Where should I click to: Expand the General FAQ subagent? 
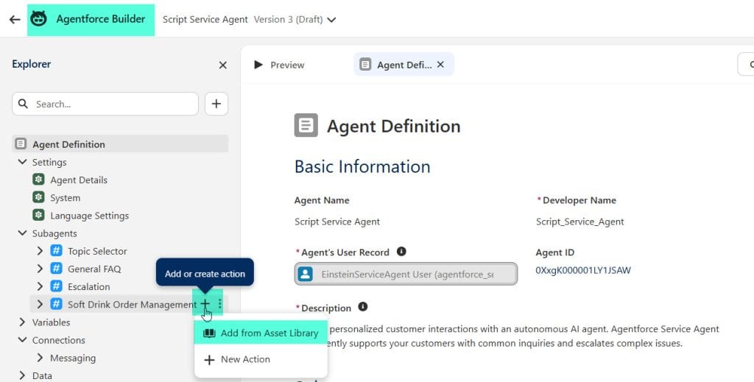(x=40, y=269)
